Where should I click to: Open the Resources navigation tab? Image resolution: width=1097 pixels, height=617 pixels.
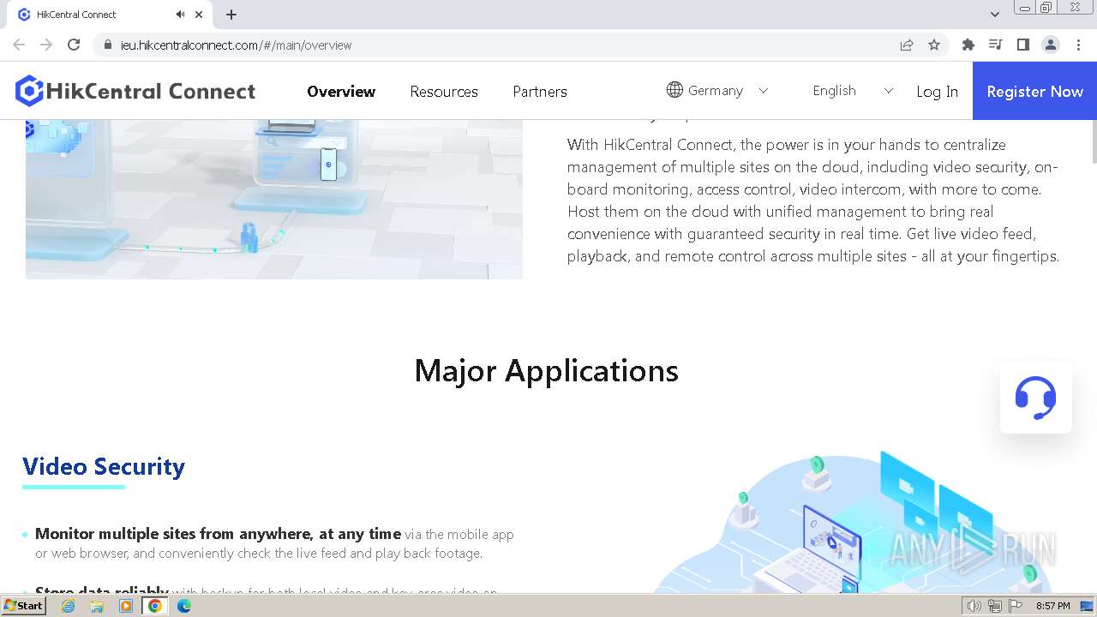(444, 92)
